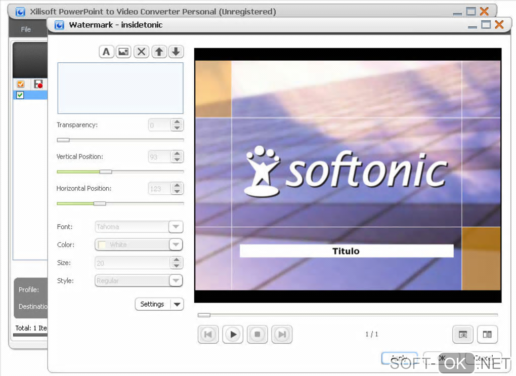Increase the Horizontal Position value
The width and height of the screenshot is (516, 376).
pos(177,185)
